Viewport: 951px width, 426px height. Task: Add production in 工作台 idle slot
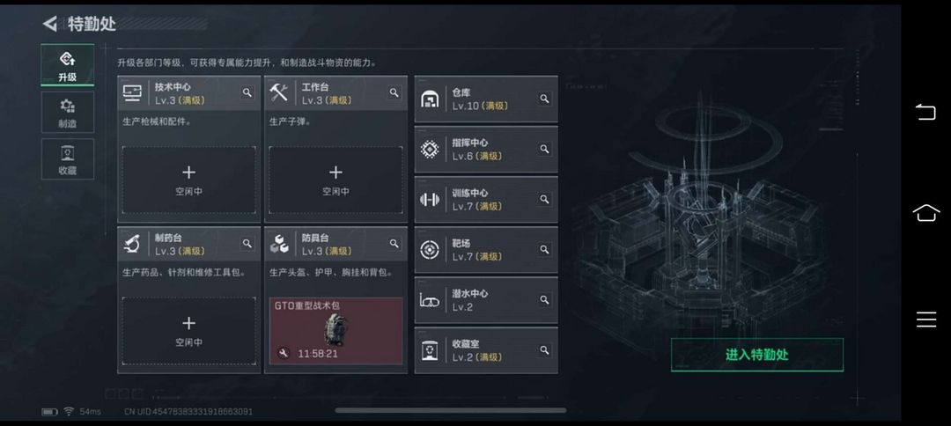pos(335,180)
